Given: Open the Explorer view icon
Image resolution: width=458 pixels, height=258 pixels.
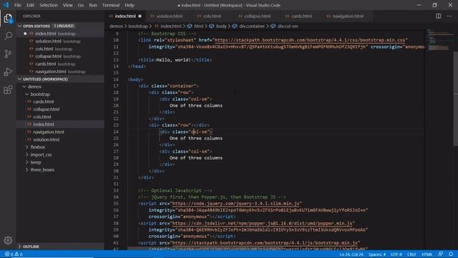Looking at the screenshot, I should [8, 19].
